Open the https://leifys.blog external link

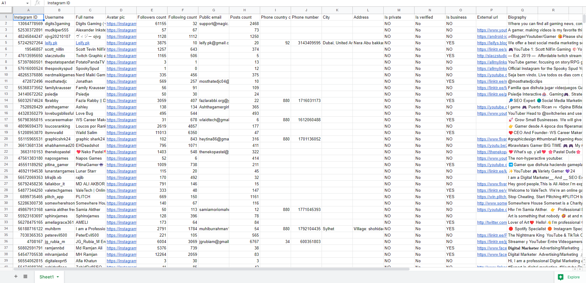492,43
